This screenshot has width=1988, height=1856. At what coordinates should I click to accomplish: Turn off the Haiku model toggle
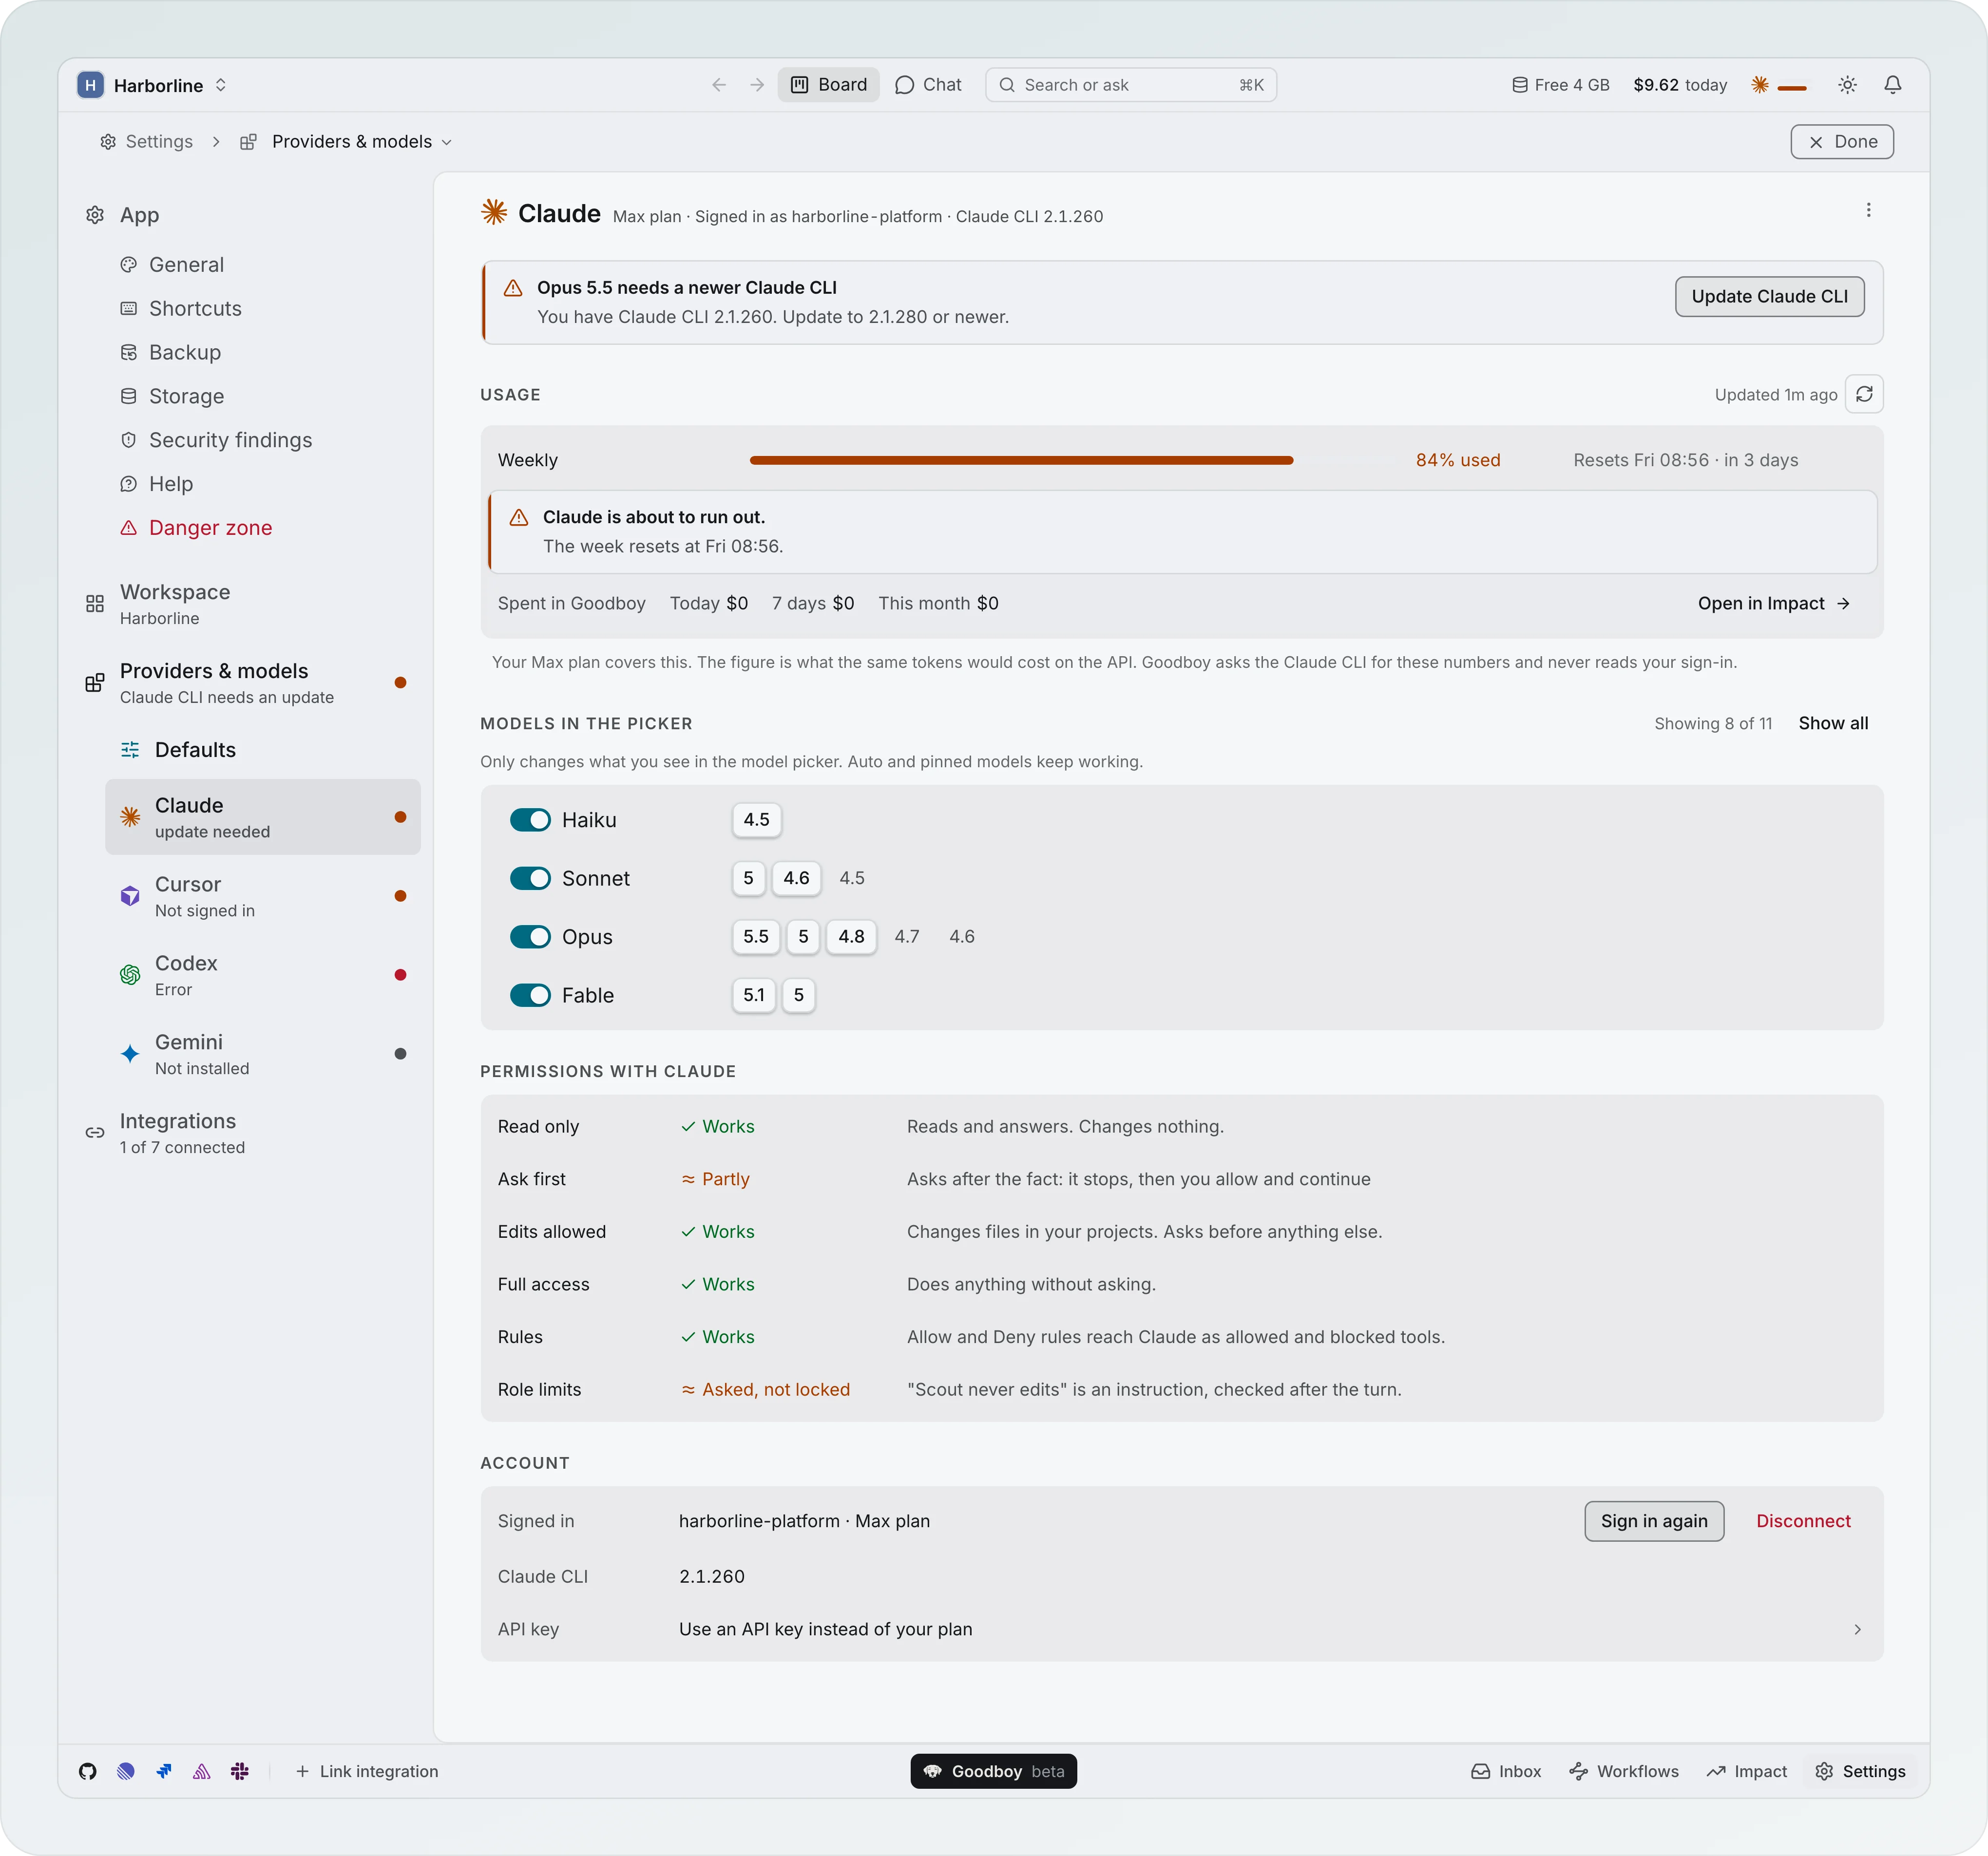click(x=530, y=820)
